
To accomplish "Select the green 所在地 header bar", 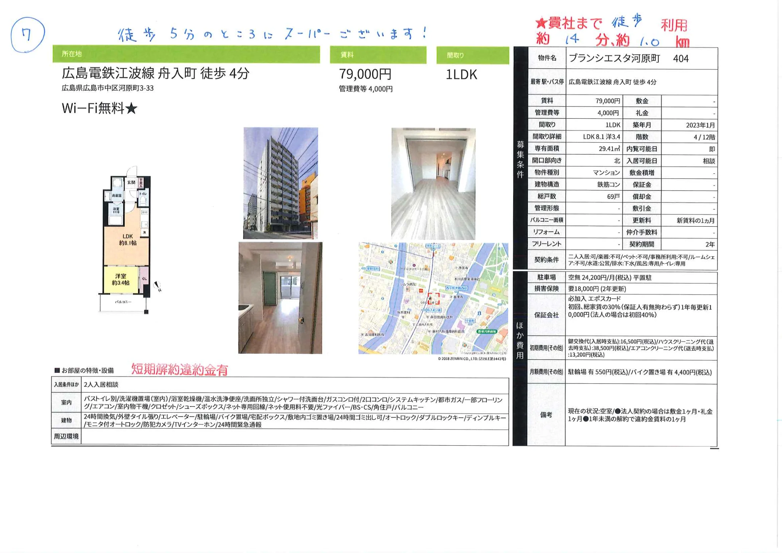I will [x=186, y=54].
